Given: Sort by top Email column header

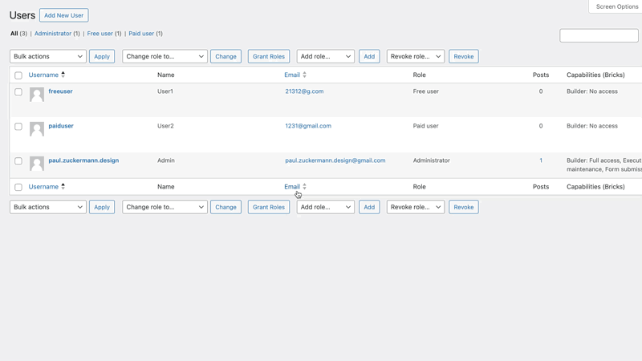Looking at the screenshot, I should pos(292,75).
